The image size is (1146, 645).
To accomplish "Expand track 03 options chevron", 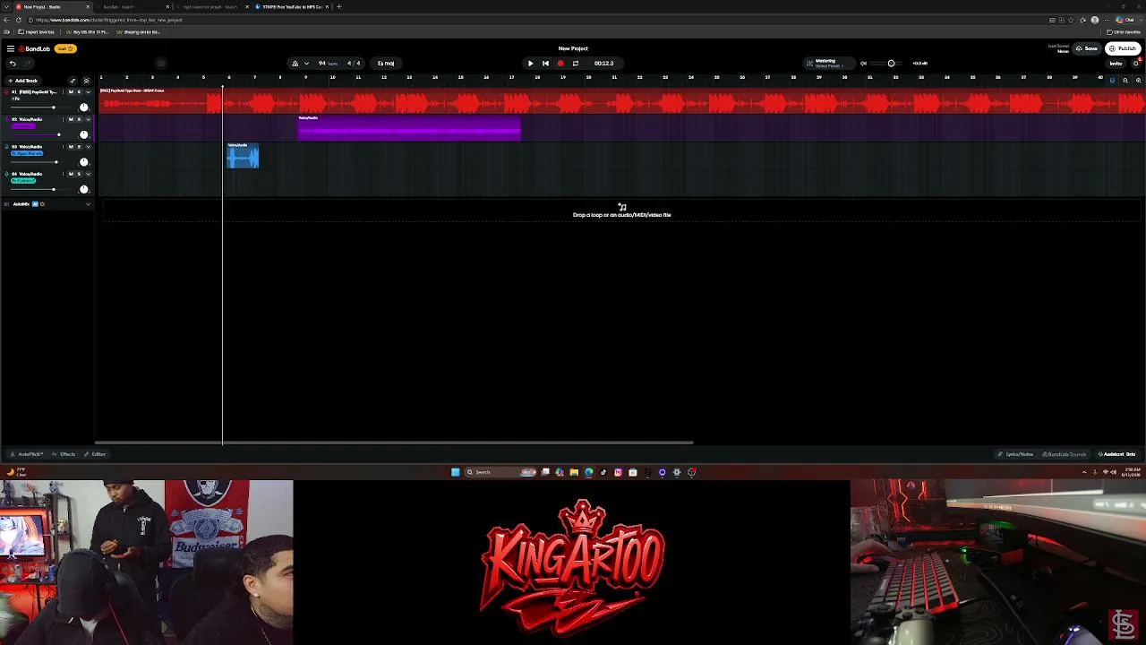I will click(88, 147).
